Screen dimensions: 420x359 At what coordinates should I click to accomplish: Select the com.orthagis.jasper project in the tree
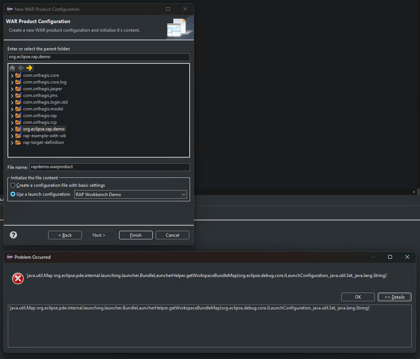tap(42, 88)
